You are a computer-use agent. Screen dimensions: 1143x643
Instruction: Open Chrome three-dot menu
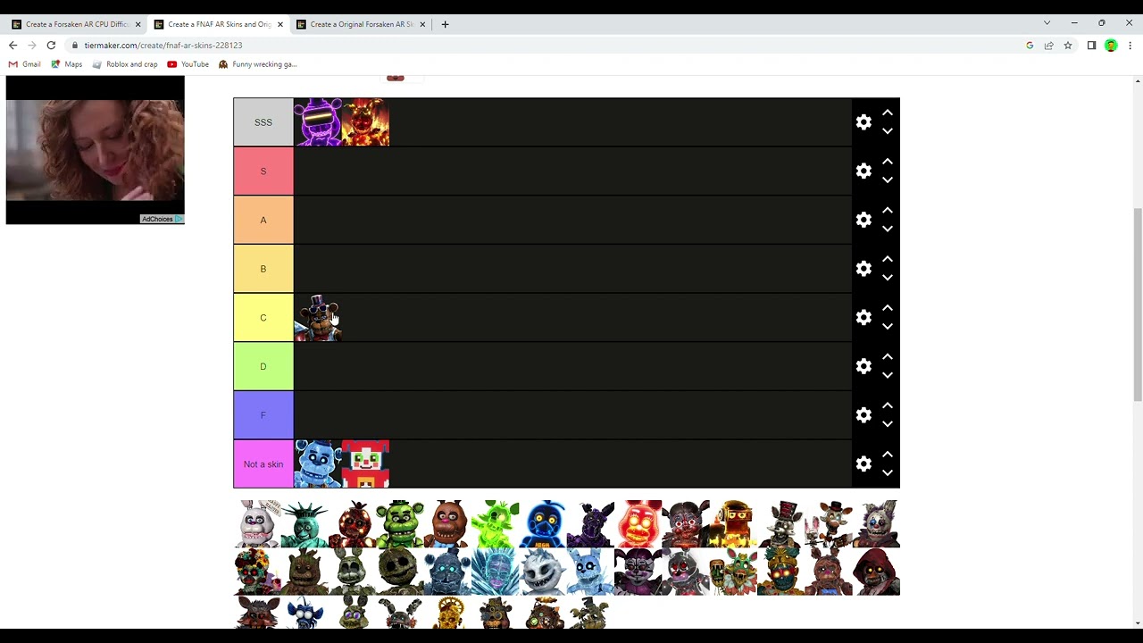pyautogui.click(x=1130, y=45)
